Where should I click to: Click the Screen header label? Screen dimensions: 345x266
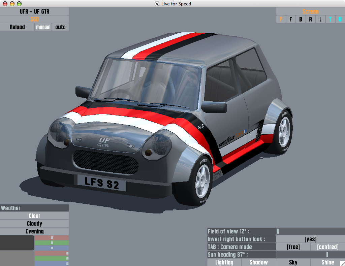(x=310, y=11)
